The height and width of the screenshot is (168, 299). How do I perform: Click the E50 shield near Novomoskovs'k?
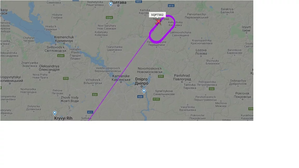(161, 76)
